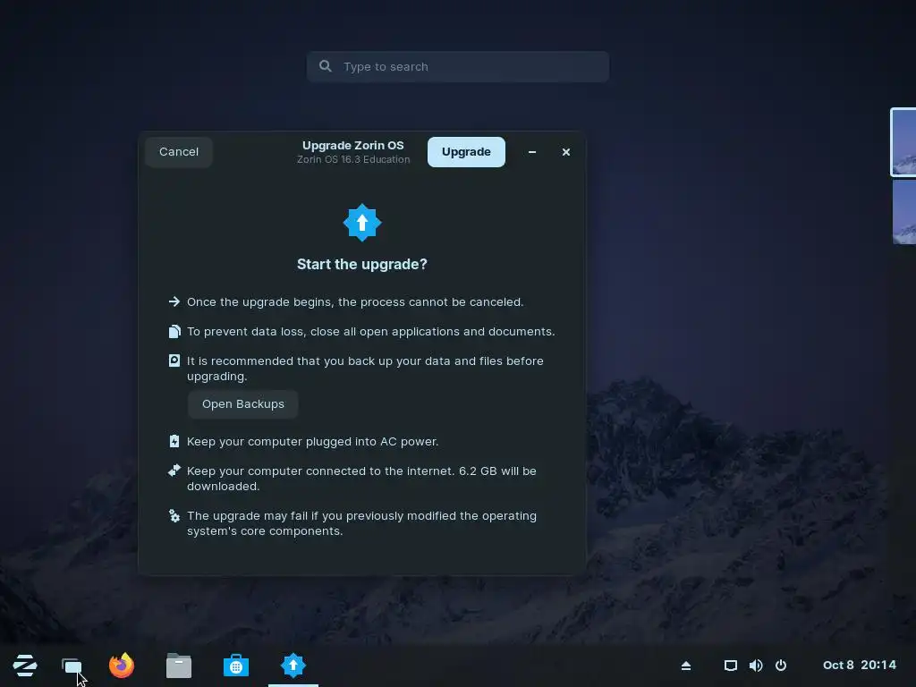
Task: Open Backups from the dialog
Action: click(243, 404)
